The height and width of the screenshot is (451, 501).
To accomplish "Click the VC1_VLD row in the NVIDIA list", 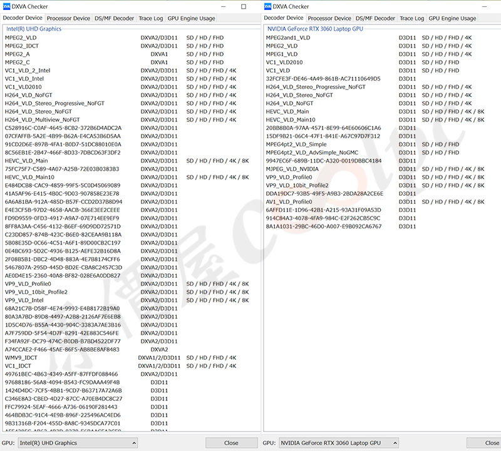I will coord(363,71).
